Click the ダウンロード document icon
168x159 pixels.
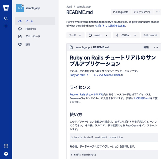[x=20, y=36]
